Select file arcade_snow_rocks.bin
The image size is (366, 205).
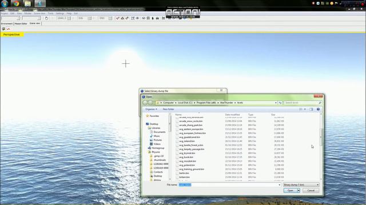click(189, 121)
